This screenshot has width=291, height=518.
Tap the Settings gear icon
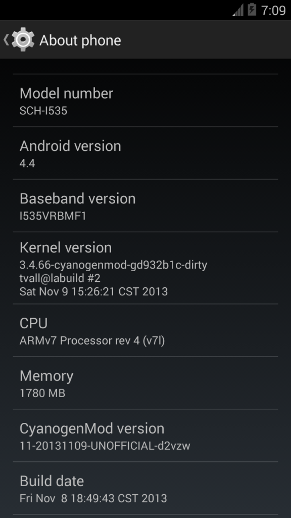[23, 40]
